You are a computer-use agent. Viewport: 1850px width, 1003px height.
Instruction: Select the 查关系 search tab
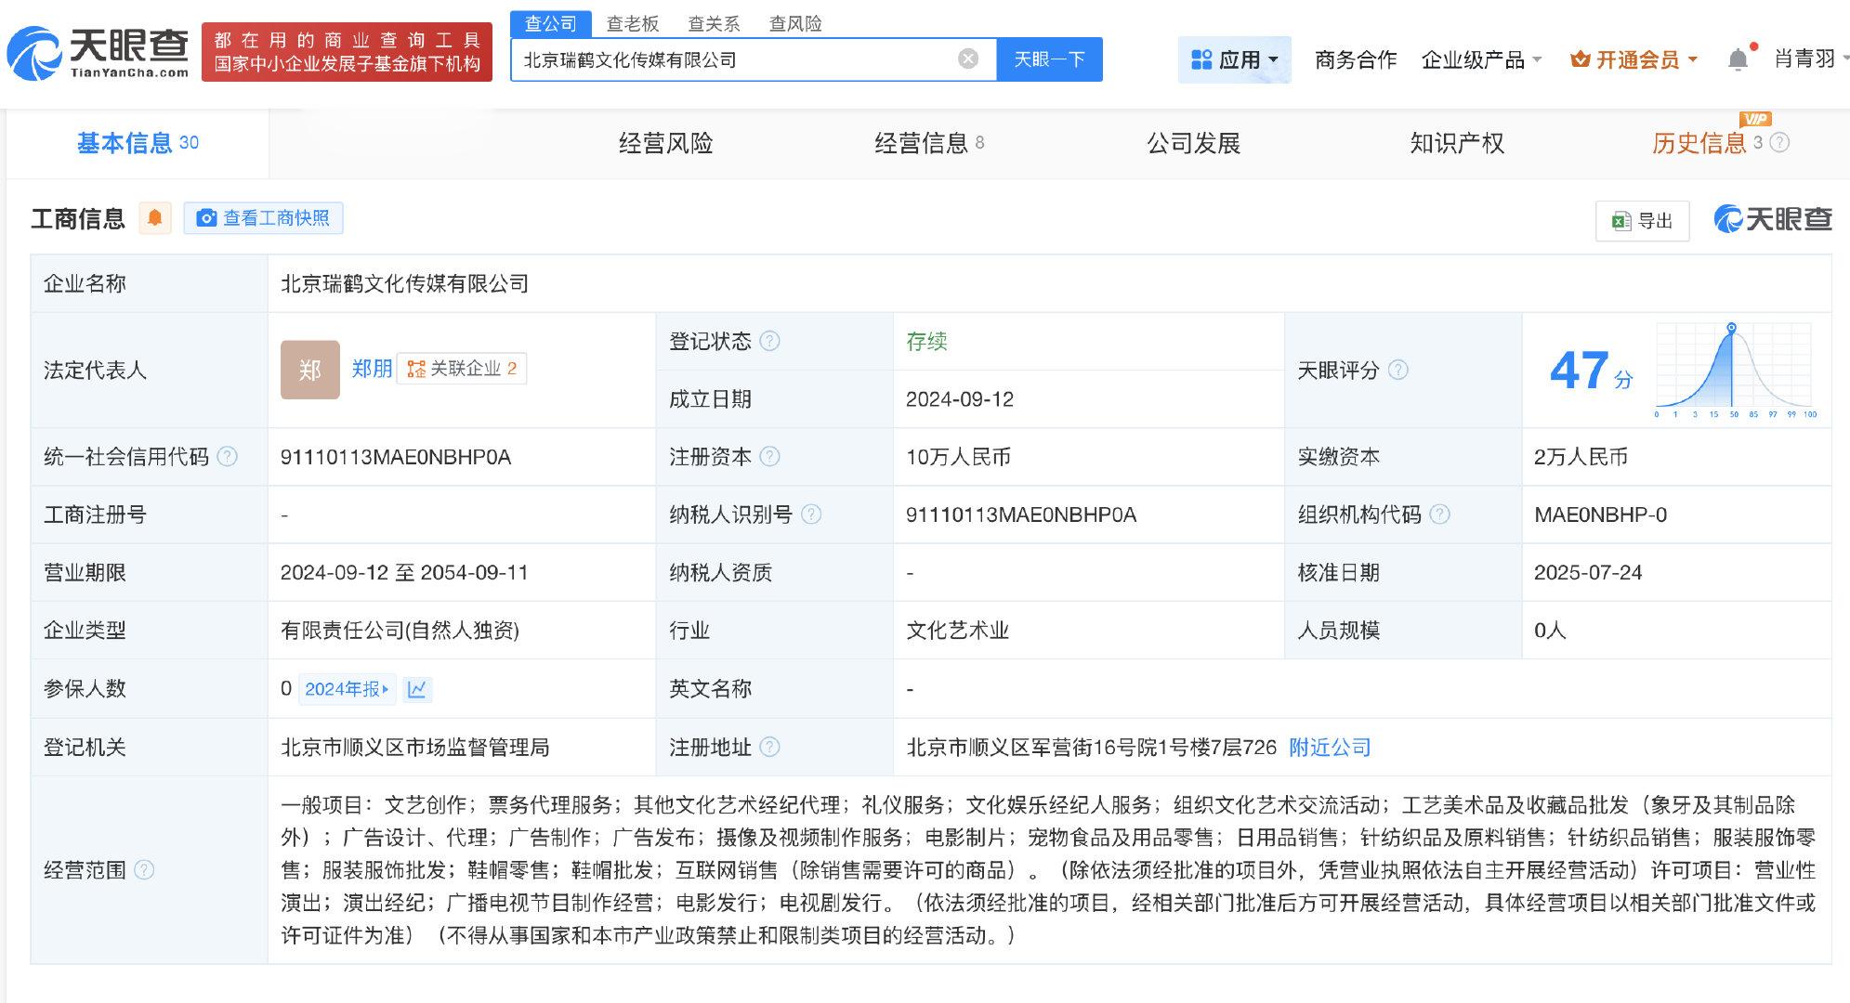pos(714,23)
